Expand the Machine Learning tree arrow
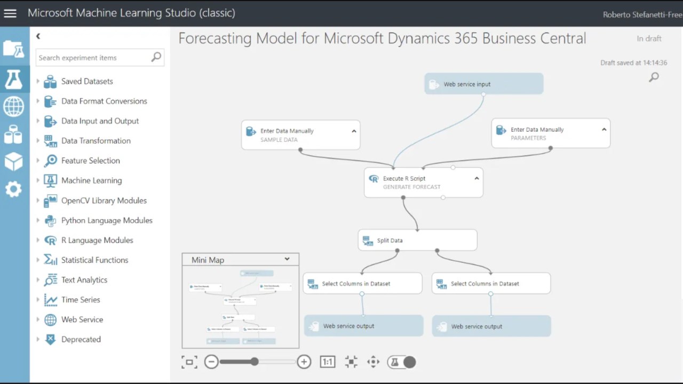The height and width of the screenshot is (384, 683). pos(38,180)
